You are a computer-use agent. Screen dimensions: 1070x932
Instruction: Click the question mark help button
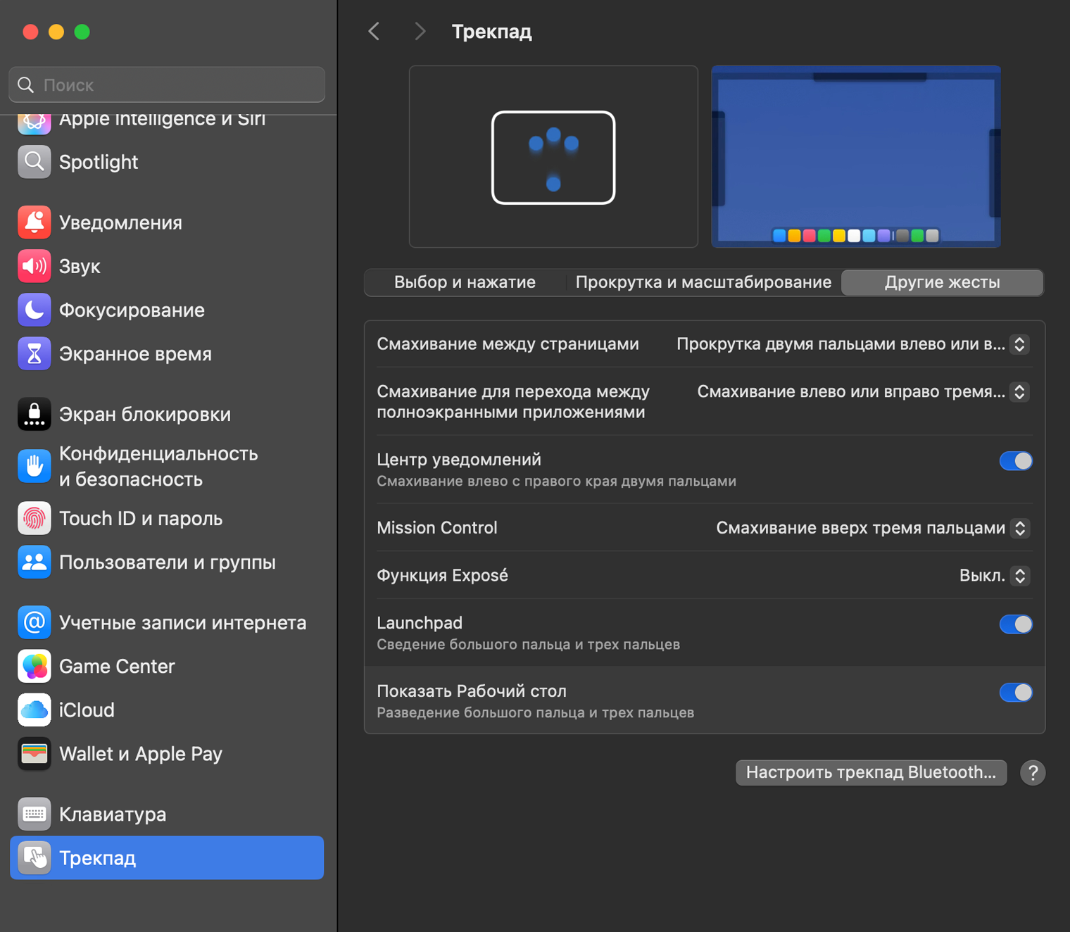coord(1032,772)
